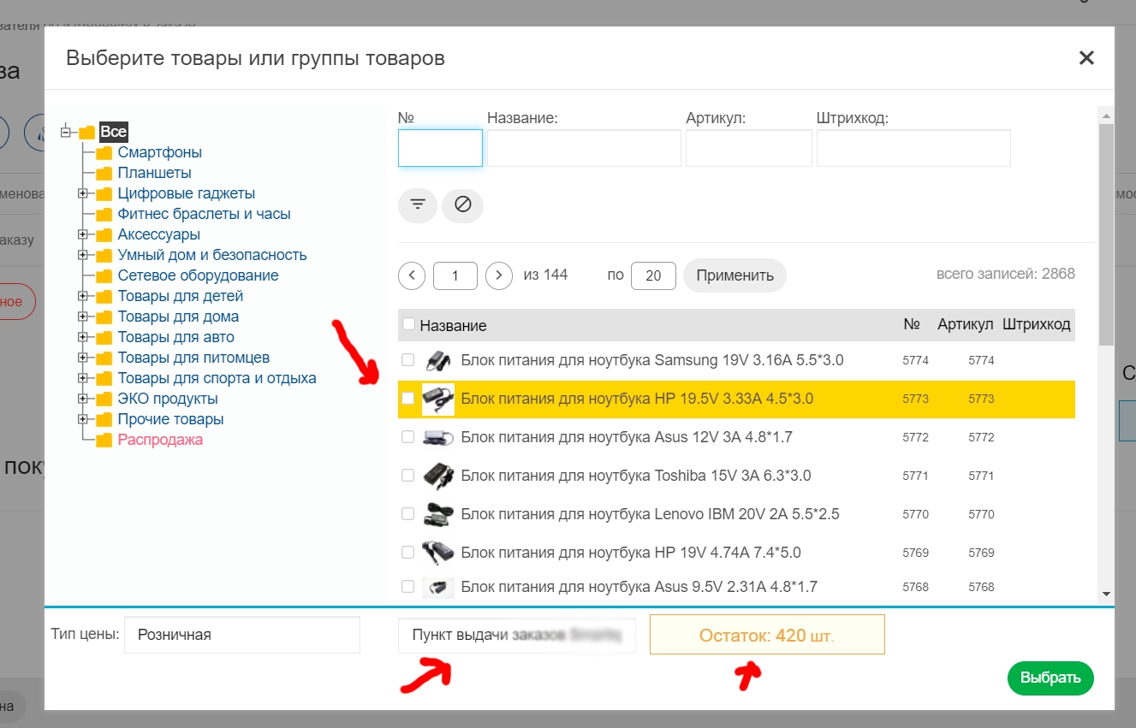Go to next page arrow
Screen dimensions: 1136x728
coord(499,275)
